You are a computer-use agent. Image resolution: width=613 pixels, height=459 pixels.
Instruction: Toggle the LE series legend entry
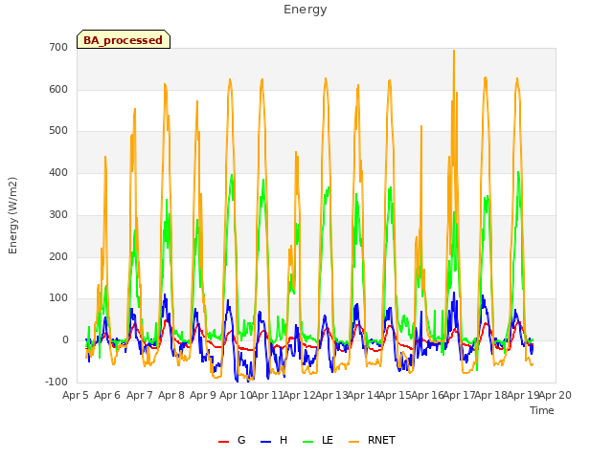click(x=318, y=440)
